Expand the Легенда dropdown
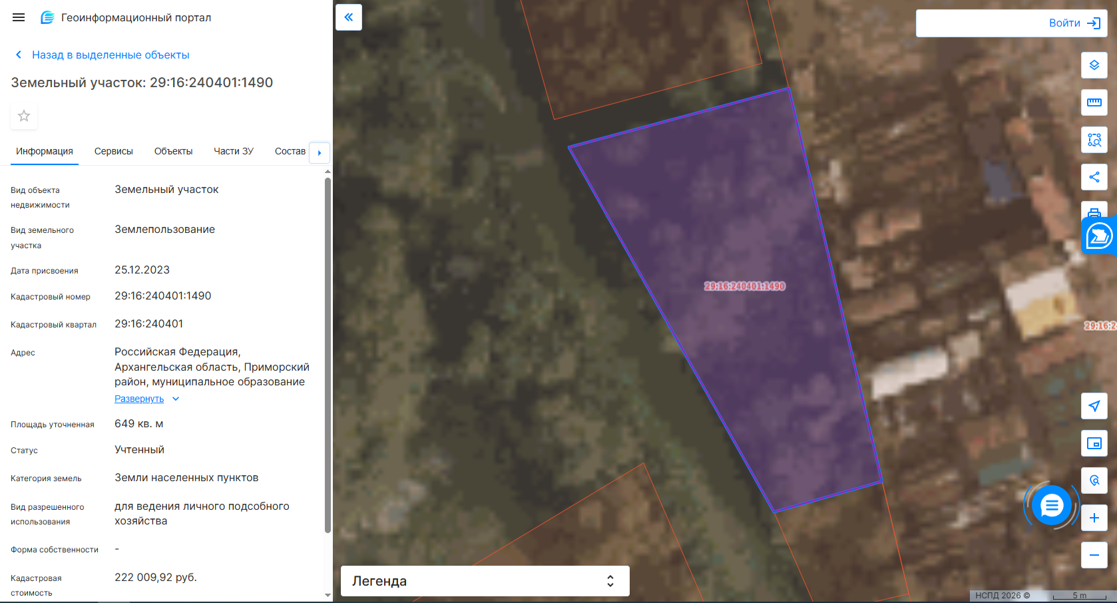Screen dimensions: 1117x603 point(485,581)
